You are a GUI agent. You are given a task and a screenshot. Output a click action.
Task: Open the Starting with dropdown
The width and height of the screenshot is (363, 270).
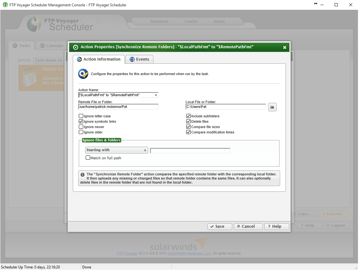117,150
